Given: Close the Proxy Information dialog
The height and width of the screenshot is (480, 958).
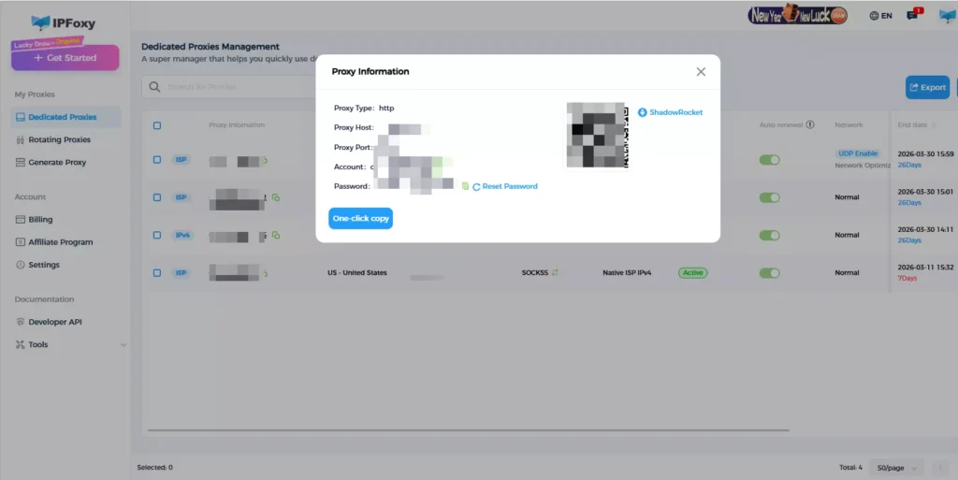Looking at the screenshot, I should [x=701, y=72].
